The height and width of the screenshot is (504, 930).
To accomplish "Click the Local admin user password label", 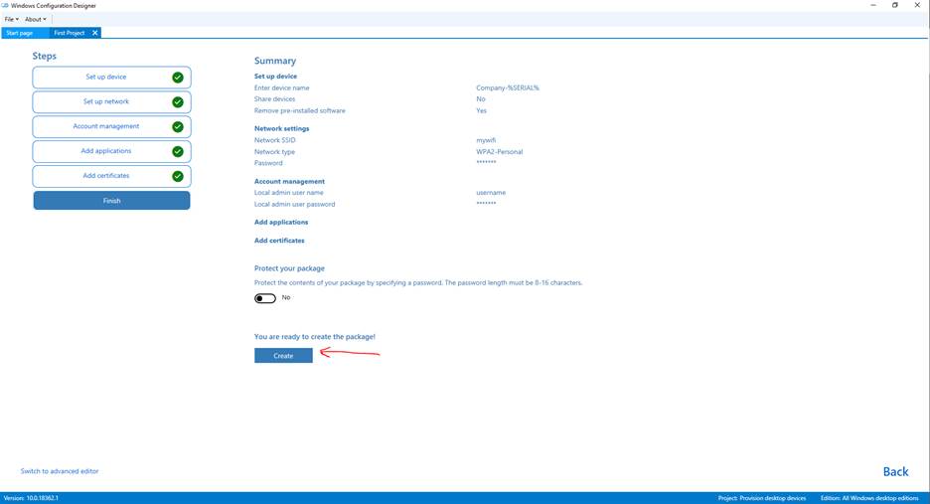I will click(x=295, y=204).
